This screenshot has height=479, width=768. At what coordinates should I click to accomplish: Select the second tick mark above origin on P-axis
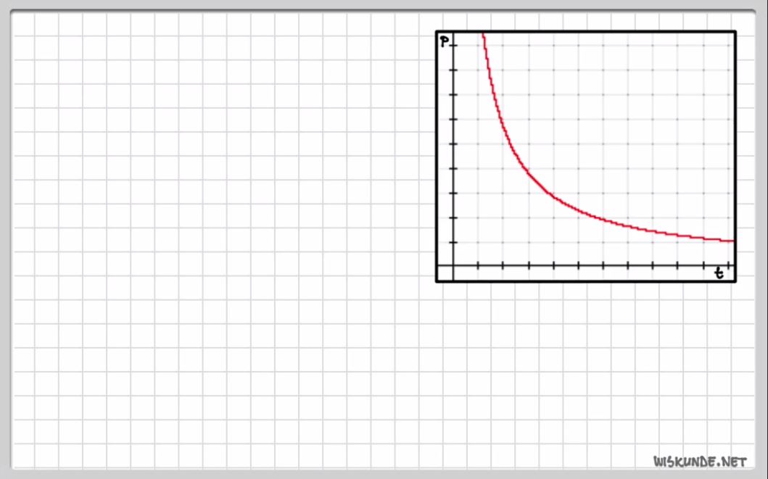(x=453, y=217)
